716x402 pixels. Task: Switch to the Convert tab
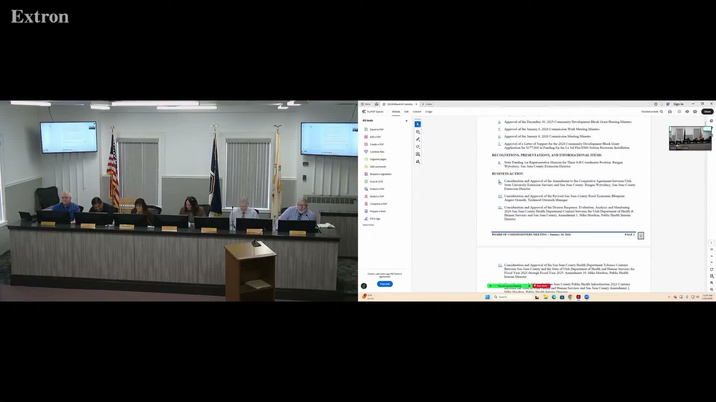point(417,112)
